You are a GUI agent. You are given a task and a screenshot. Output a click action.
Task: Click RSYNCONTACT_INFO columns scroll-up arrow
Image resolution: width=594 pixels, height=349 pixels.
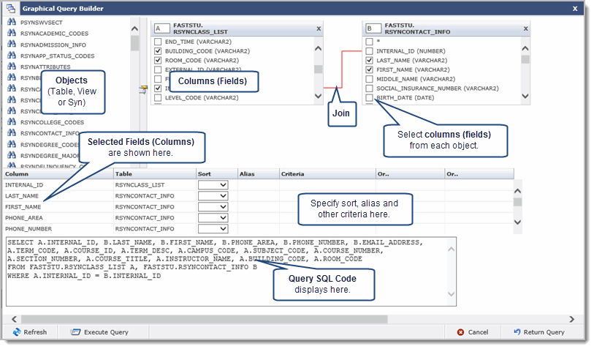pyautogui.click(x=525, y=48)
